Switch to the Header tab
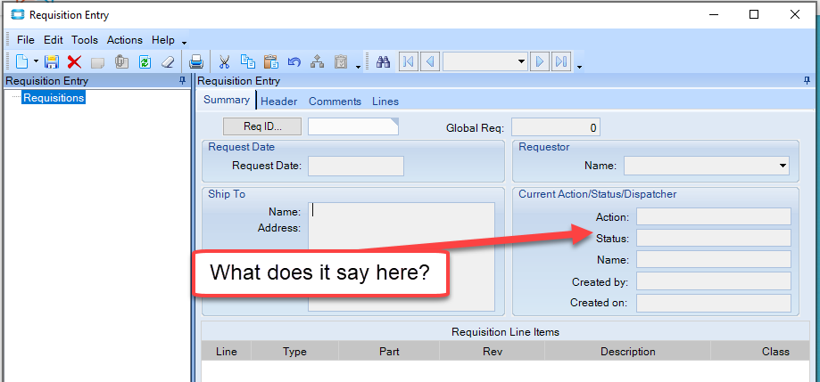 tap(278, 102)
